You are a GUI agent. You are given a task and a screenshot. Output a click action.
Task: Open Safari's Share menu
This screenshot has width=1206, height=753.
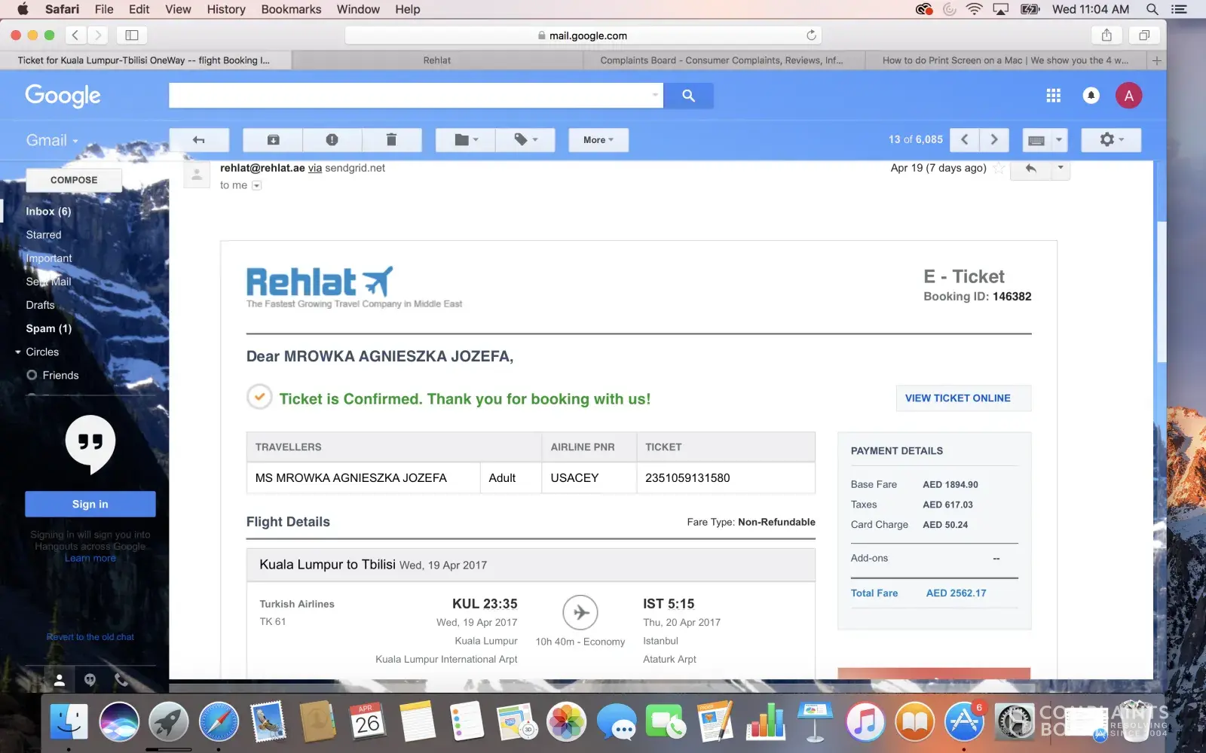tap(1107, 35)
